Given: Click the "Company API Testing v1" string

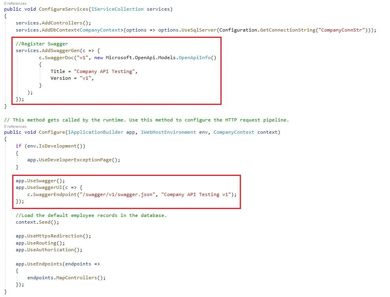Looking at the screenshot, I should click(x=196, y=194).
